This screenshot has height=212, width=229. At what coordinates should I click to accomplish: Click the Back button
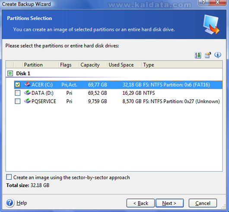[x=140, y=203]
